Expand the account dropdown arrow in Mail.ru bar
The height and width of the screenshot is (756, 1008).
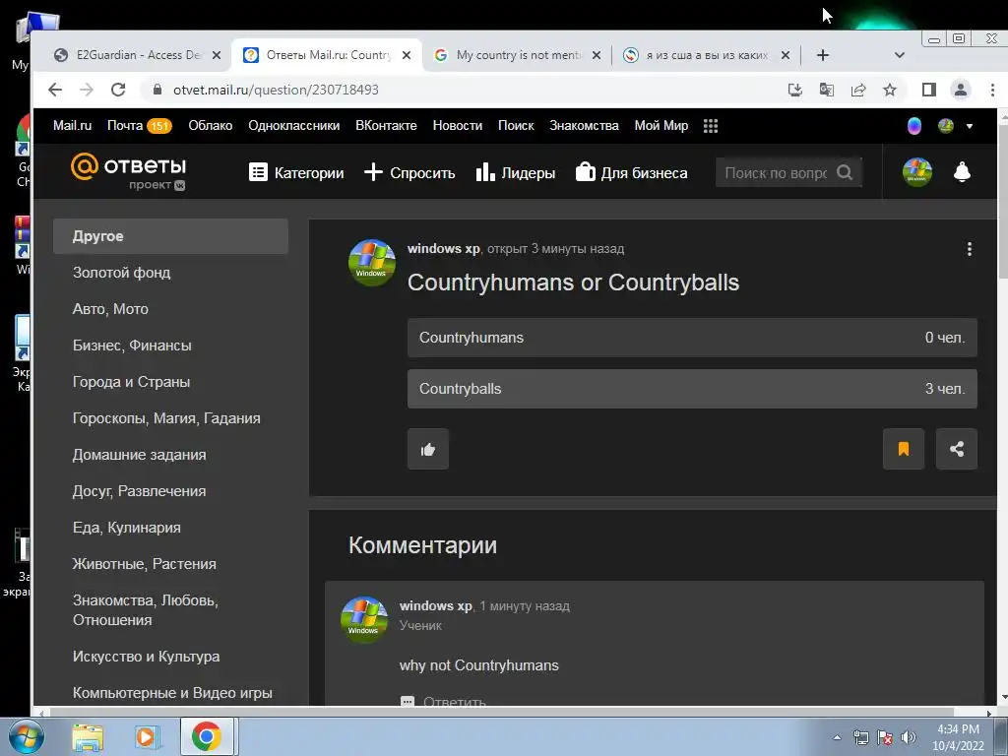(970, 127)
